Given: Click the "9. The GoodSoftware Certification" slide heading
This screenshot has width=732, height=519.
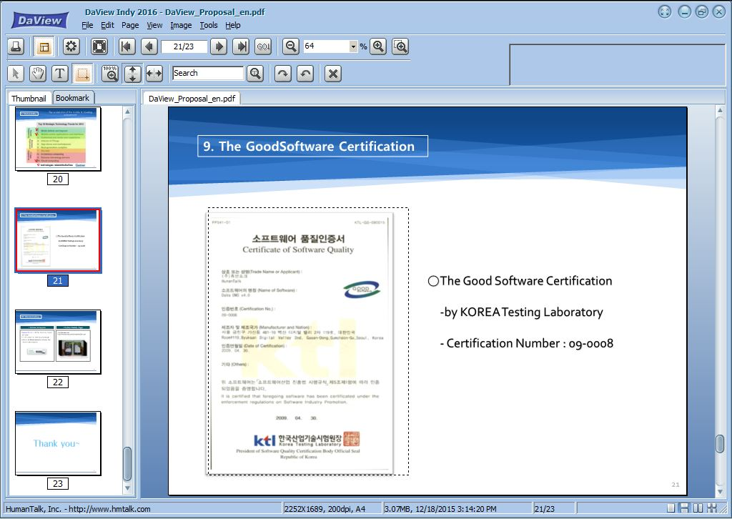Looking at the screenshot, I should coord(309,146).
